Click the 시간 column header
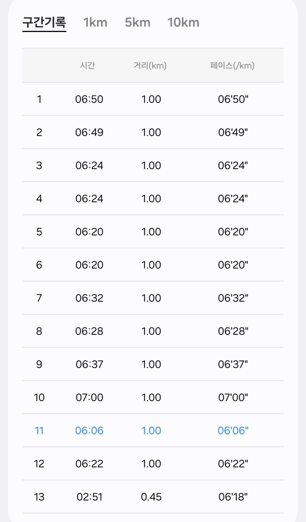 (87, 66)
